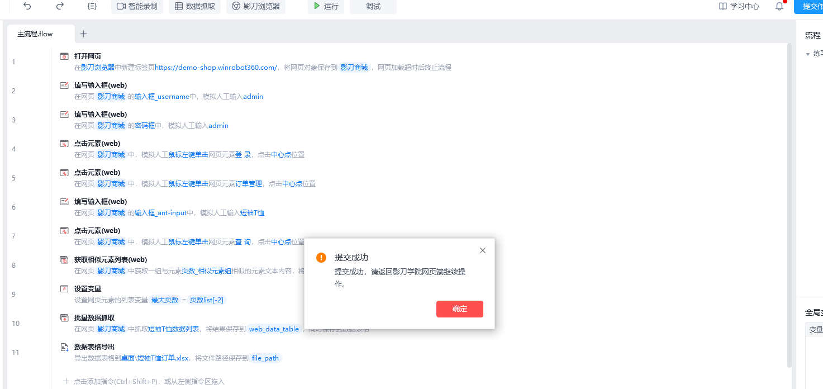Click orange warning icon in dialog
Screen dimensions: 823x389
(x=321, y=258)
